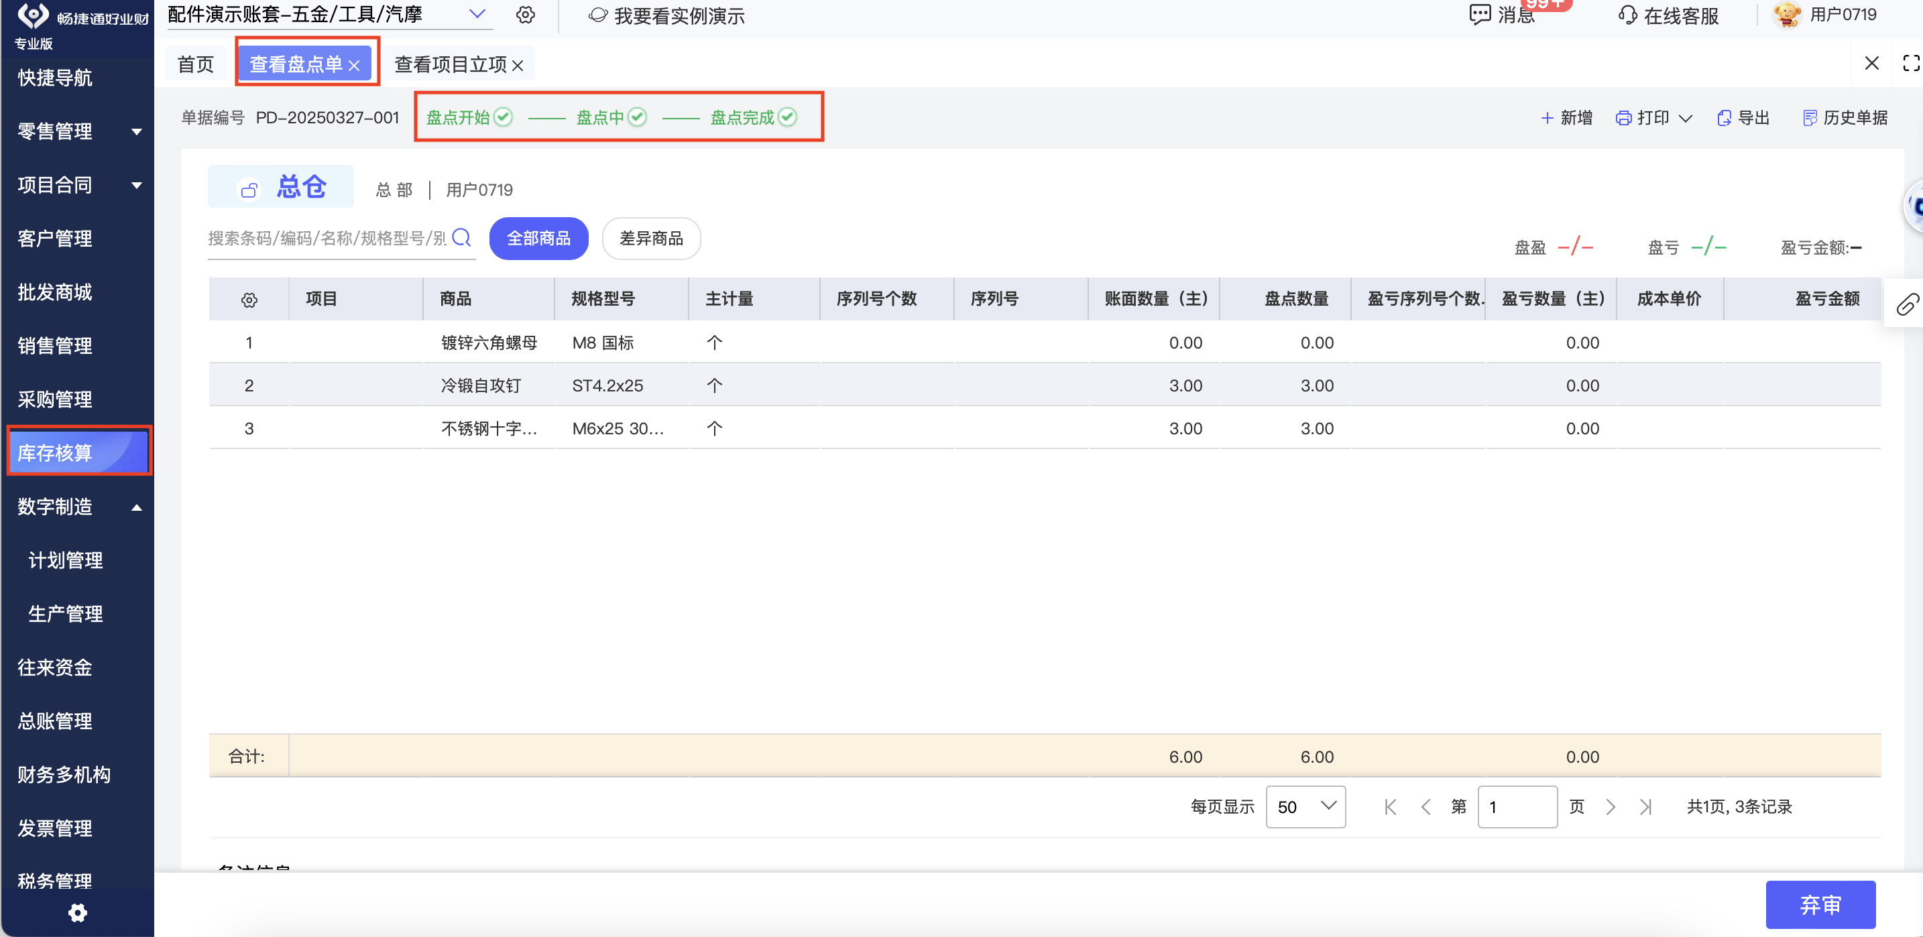Click the 盘点中 status step

611,117
